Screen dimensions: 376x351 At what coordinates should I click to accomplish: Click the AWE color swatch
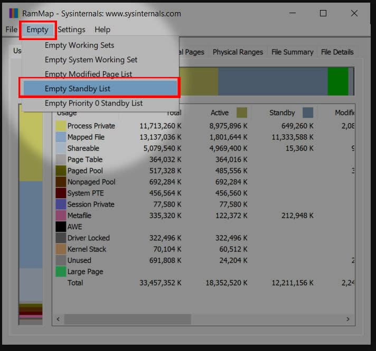tap(61, 227)
